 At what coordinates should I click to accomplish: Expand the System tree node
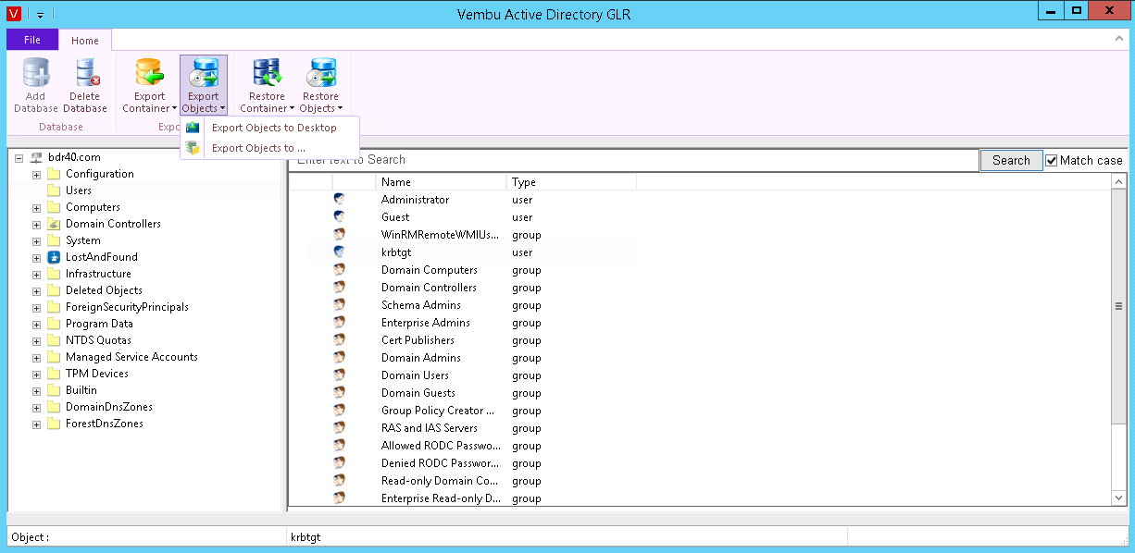click(x=36, y=240)
